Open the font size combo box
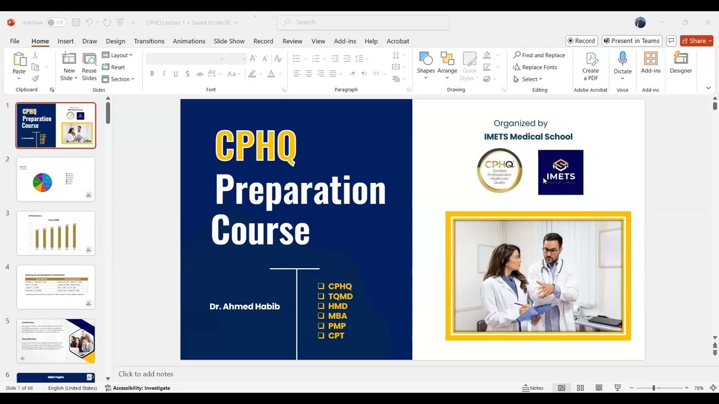719x404 pixels. point(236,58)
